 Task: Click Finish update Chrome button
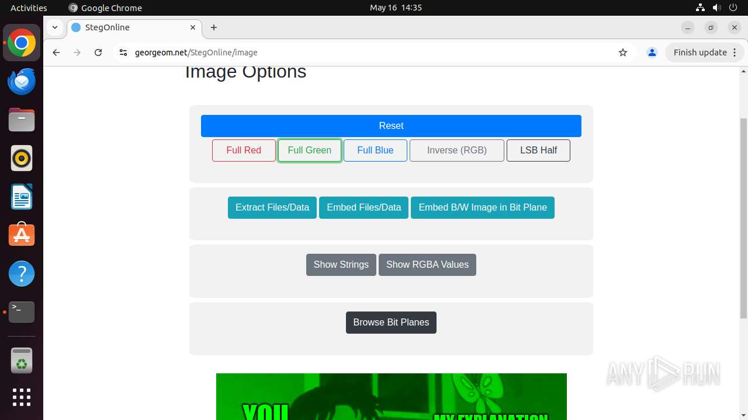(x=704, y=52)
